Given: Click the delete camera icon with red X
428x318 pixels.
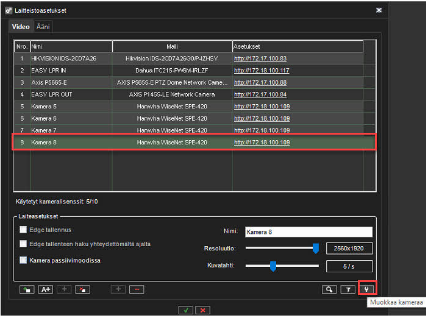Looking at the screenshot, I should (82, 289).
